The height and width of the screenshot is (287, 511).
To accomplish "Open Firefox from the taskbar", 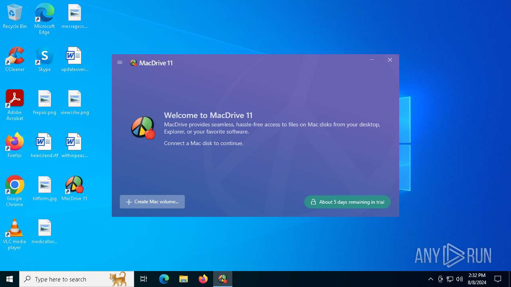I will point(203,279).
